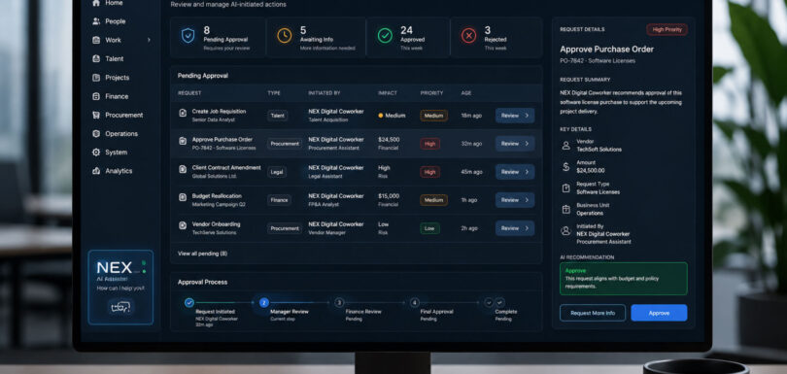Click the Rejected X icon

point(468,36)
